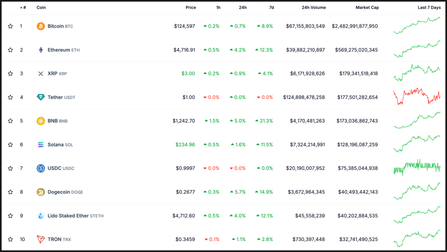Sort by the Price column header

(191, 7)
